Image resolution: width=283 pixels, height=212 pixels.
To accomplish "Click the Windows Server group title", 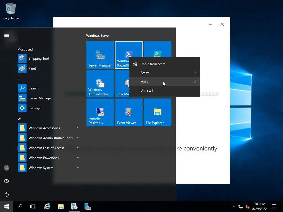I will point(98,36).
